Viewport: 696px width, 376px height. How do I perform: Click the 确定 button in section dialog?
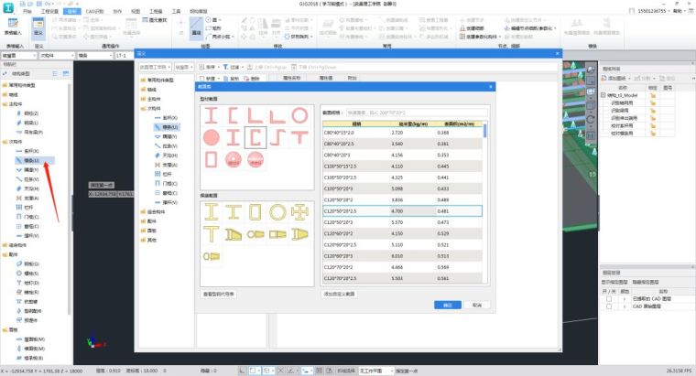pyautogui.click(x=446, y=305)
